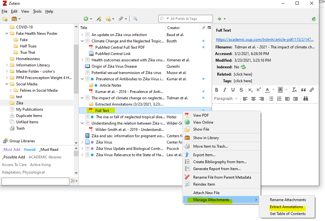
Task: Click the Sync with zotero.org icon
Action: click(314, 19)
